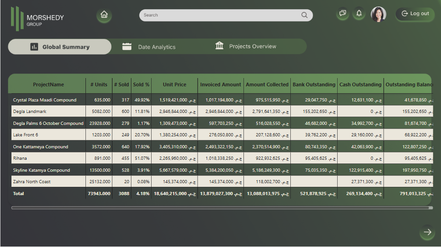Viewport: 441px width, 247px height.
Task: Click total units 73943.000
Action: pyautogui.click(x=99, y=194)
